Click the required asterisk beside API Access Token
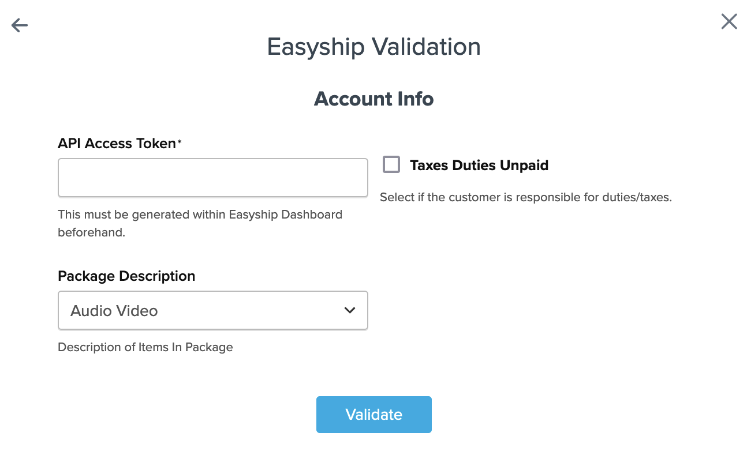Screen dimensions: 747x474 coord(180,142)
